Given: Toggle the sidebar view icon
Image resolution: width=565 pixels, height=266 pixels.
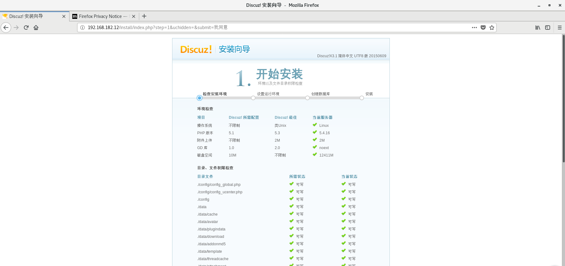Looking at the screenshot, I should point(548,28).
